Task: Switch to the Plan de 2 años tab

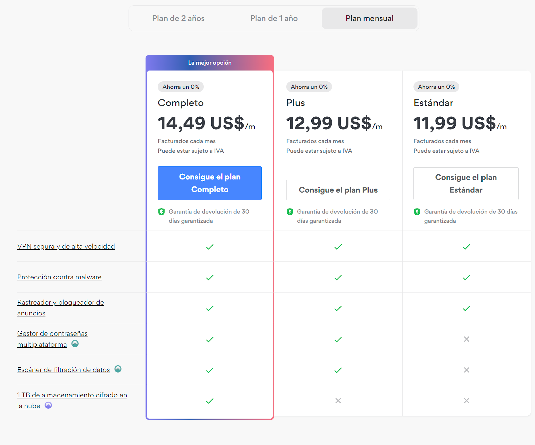Action: click(x=178, y=18)
